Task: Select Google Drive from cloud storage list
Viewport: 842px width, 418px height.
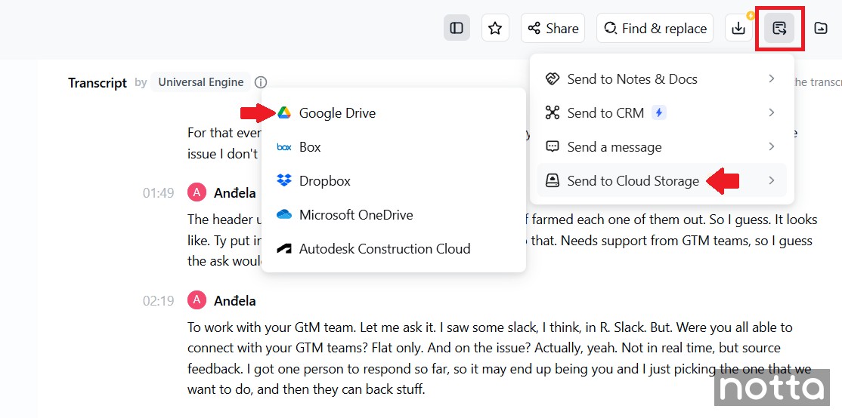Action: (337, 113)
